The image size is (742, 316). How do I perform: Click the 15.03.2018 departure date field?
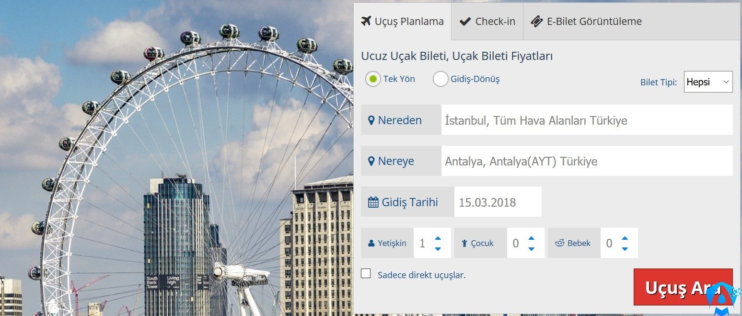[x=498, y=202]
